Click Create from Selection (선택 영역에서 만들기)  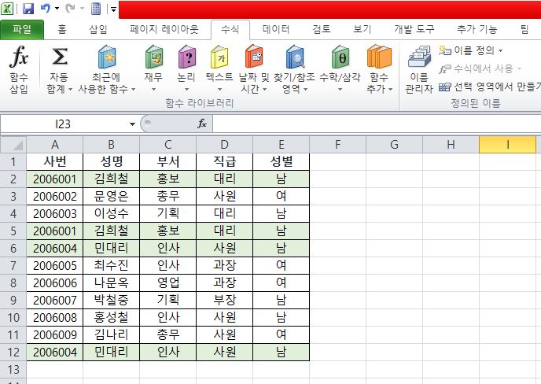tap(490, 87)
